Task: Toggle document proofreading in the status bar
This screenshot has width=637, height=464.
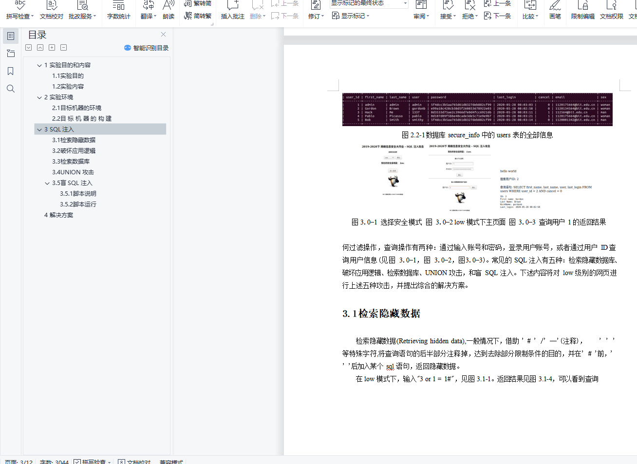Action: click(x=122, y=462)
